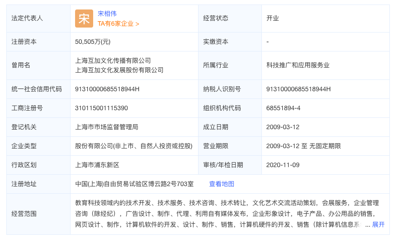Screen dimensions: 393x238
Task: Select 上海互加文化传播有限公司 former name
Action: [x=113, y=61]
